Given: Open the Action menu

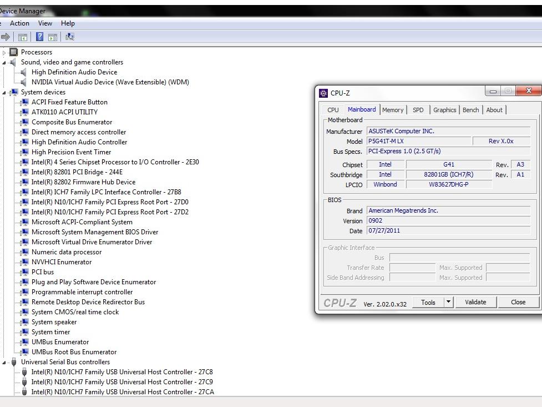Looking at the screenshot, I should pos(20,23).
